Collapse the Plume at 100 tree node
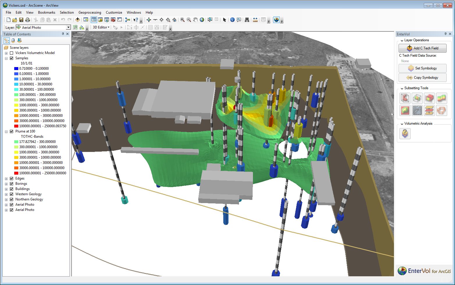This screenshot has height=285, width=455. point(6,132)
